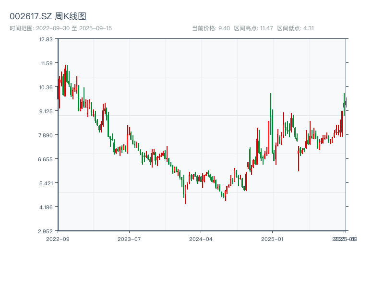Click the 5.421 price tick label
384x288 pixels.
(47, 183)
